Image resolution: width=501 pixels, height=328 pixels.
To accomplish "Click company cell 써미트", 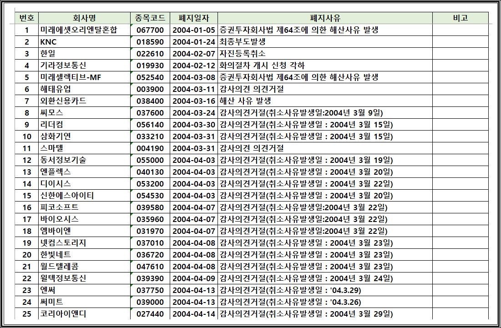I will point(84,302).
